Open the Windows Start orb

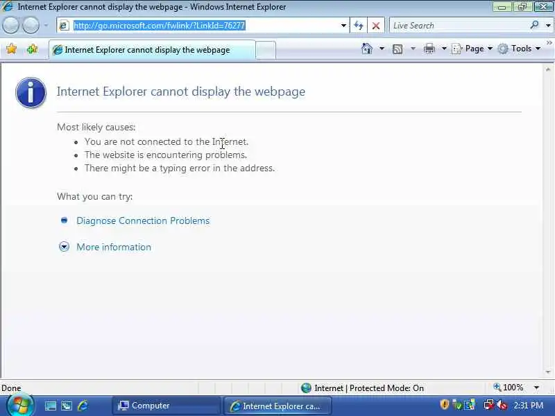[x=20, y=406]
